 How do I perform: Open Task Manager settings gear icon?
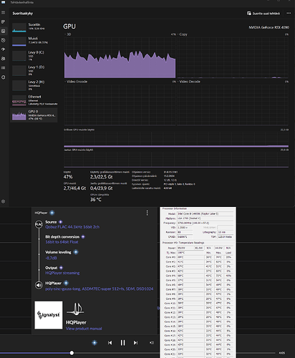pos(4,201)
